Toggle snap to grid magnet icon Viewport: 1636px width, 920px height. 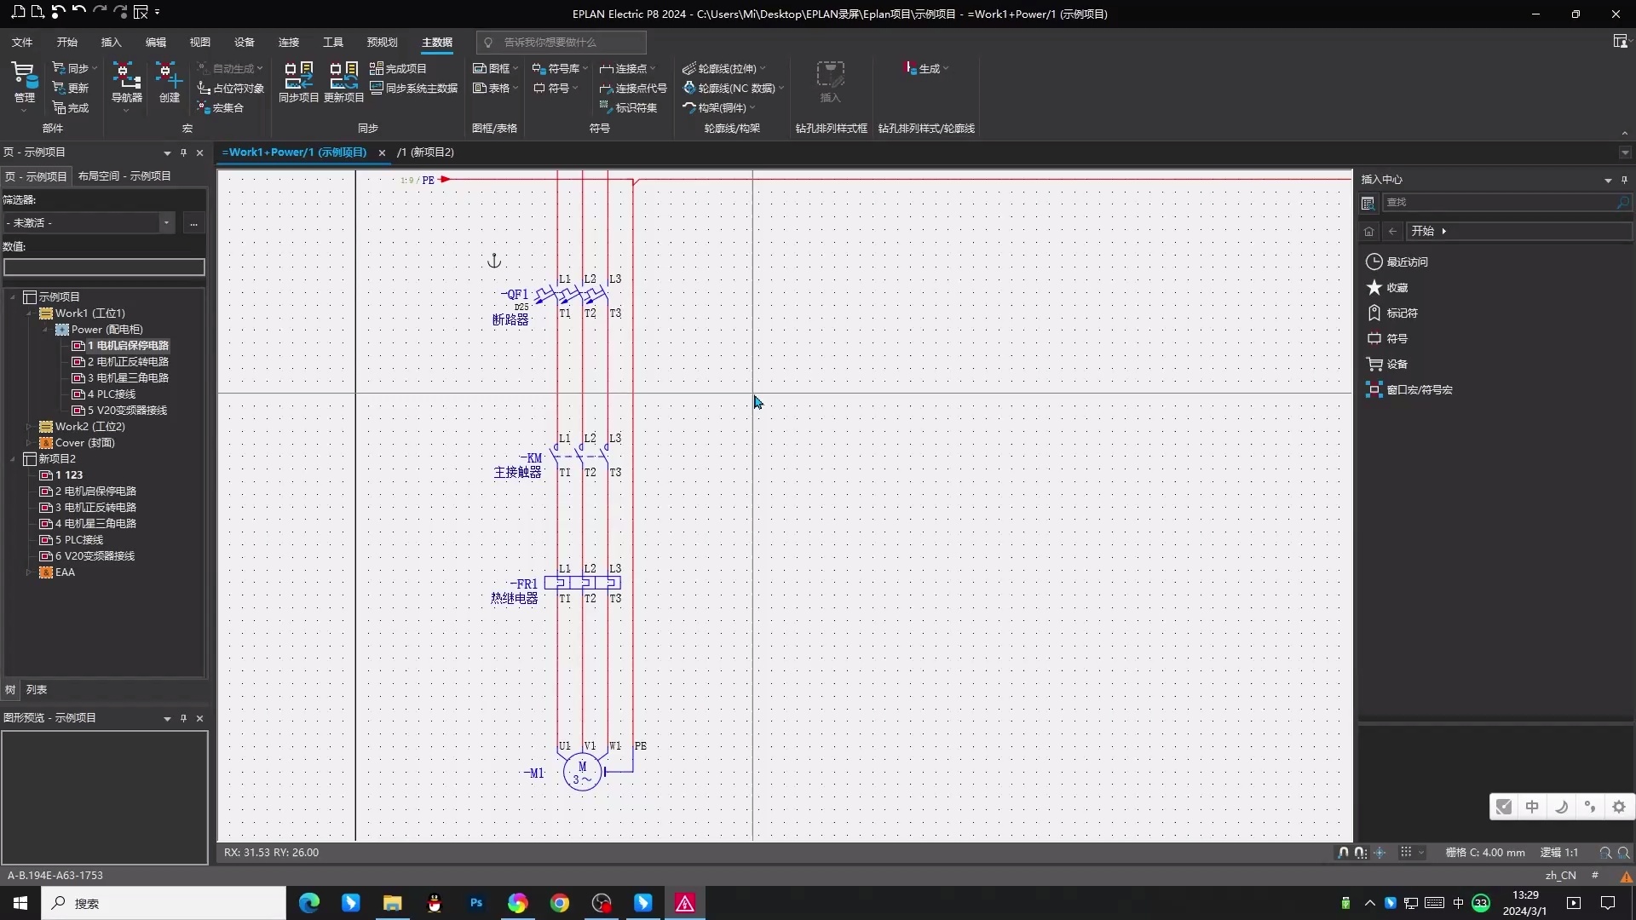coord(1360,853)
